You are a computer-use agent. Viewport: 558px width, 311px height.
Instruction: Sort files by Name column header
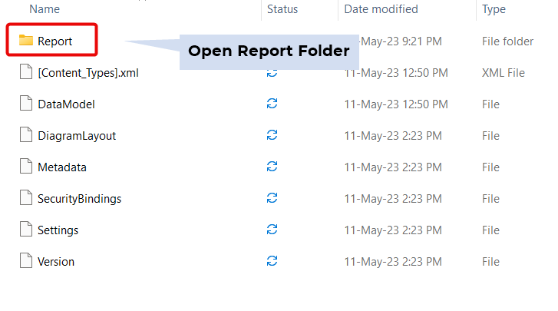[x=45, y=9]
